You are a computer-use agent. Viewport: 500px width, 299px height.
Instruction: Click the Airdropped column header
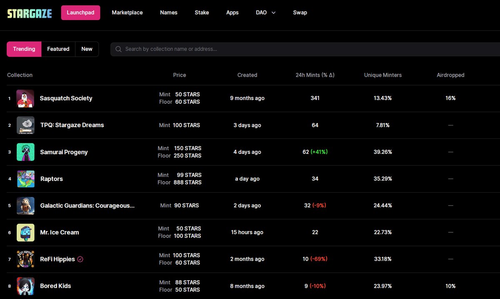click(450, 75)
